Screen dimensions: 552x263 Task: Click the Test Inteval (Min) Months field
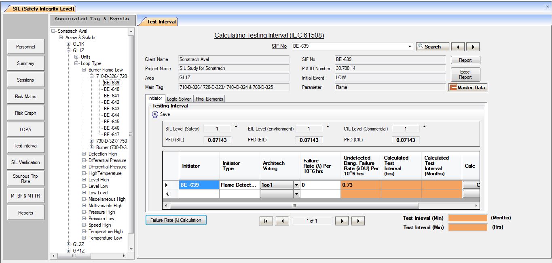click(x=468, y=218)
